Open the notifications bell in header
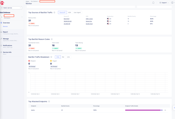The image size is (175, 119). (x=153, y=3)
